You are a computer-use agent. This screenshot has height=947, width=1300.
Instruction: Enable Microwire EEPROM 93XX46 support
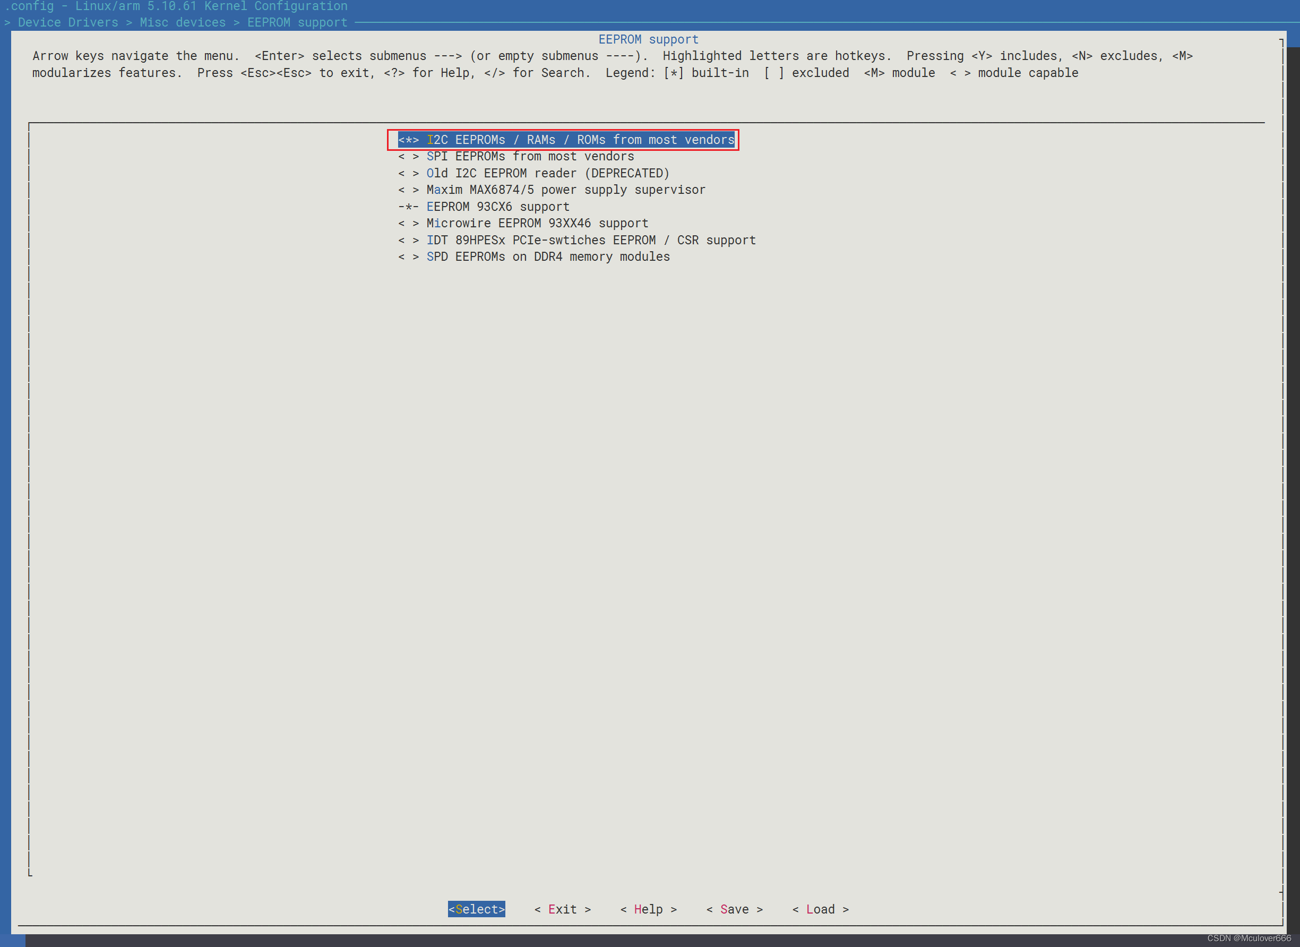[x=523, y=223]
